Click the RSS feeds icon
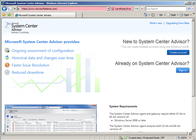Image resolution: width=196 pixels, height=140 pixels. point(153,15)
